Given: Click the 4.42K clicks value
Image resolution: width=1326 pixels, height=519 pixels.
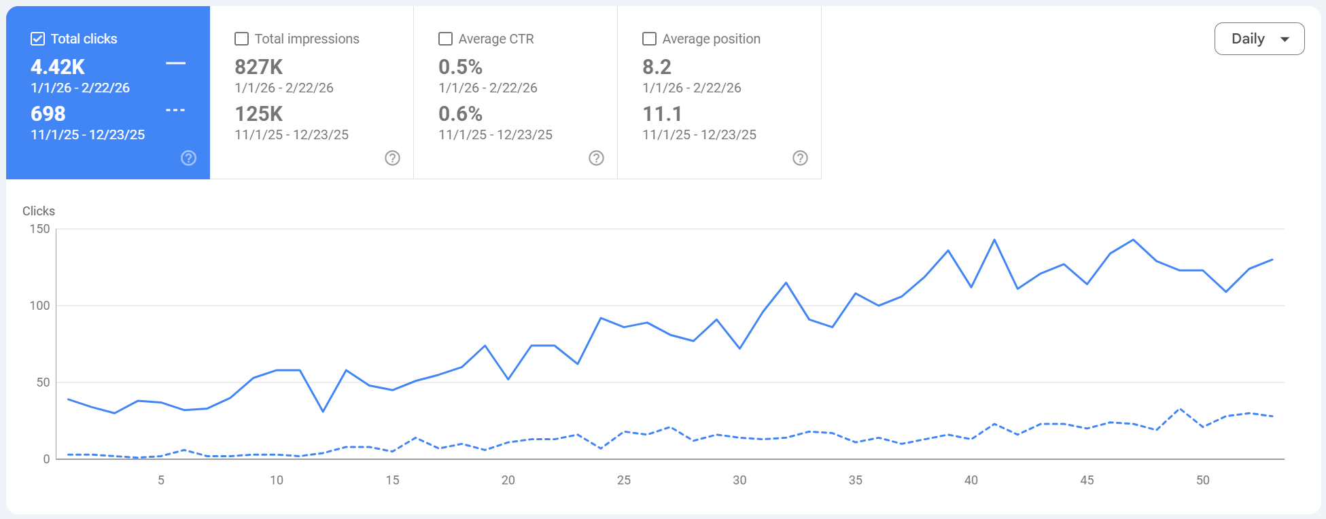Looking at the screenshot, I should (x=57, y=67).
